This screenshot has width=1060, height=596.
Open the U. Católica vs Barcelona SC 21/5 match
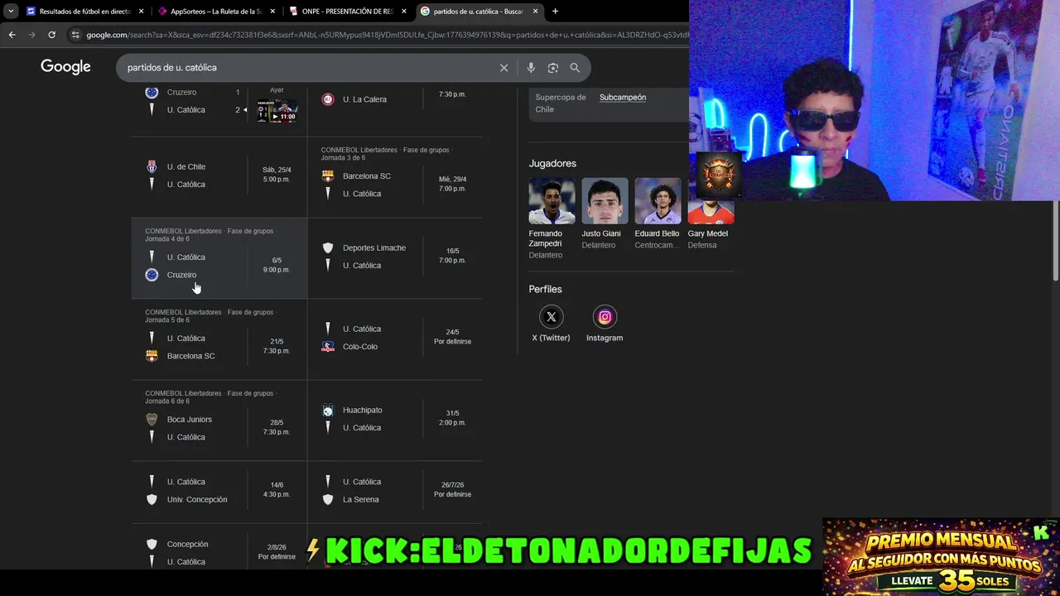219,339
